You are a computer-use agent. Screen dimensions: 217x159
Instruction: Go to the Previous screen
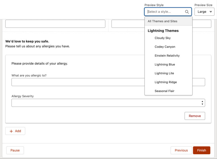181,150
